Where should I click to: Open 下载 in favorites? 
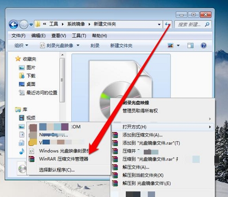pos(31,76)
